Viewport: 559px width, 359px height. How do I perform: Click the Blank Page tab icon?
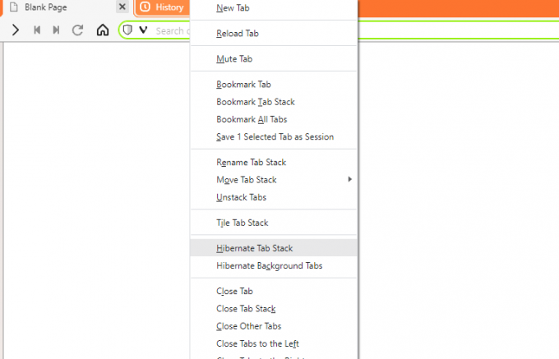point(14,7)
